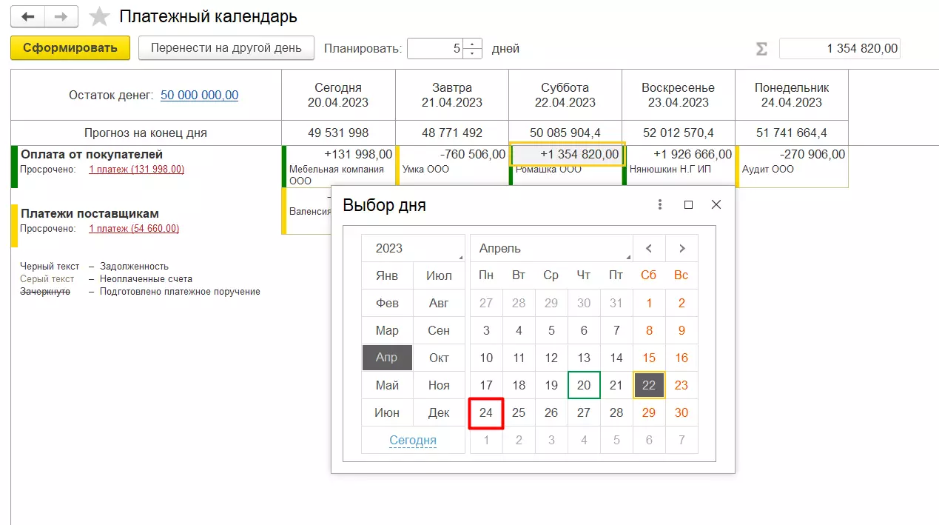Click the Воскресенье 23.04.2023 column header
This screenshot has height=525, width=939.
(679, 95)
